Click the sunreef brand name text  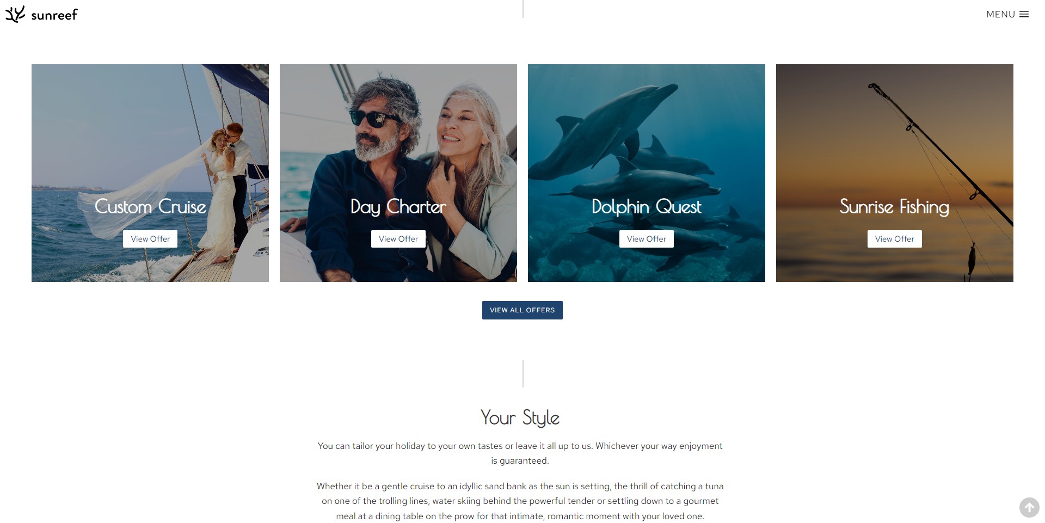54,15
